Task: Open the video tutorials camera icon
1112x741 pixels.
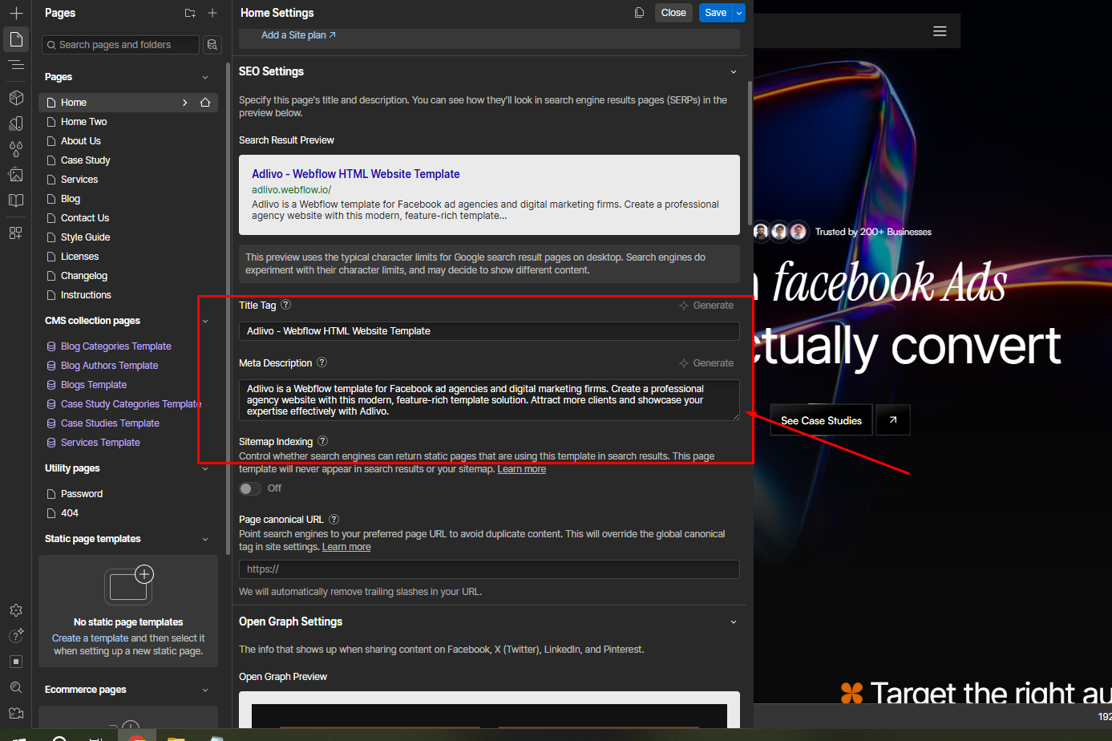Action: [16, 713]
